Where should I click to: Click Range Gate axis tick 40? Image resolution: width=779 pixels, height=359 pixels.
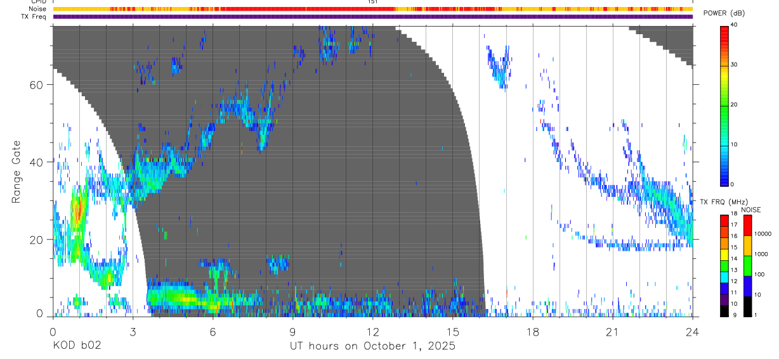point(36,162)
